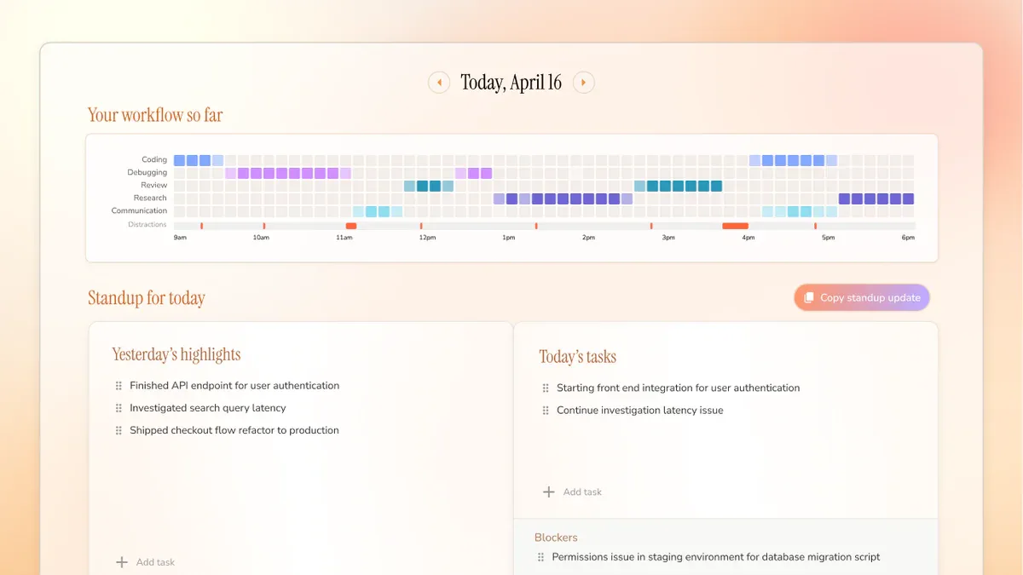This screenshot has height=575, width=1023.
Task: Select purple Research block at 6pm
Action: click(x=909, y=198)
